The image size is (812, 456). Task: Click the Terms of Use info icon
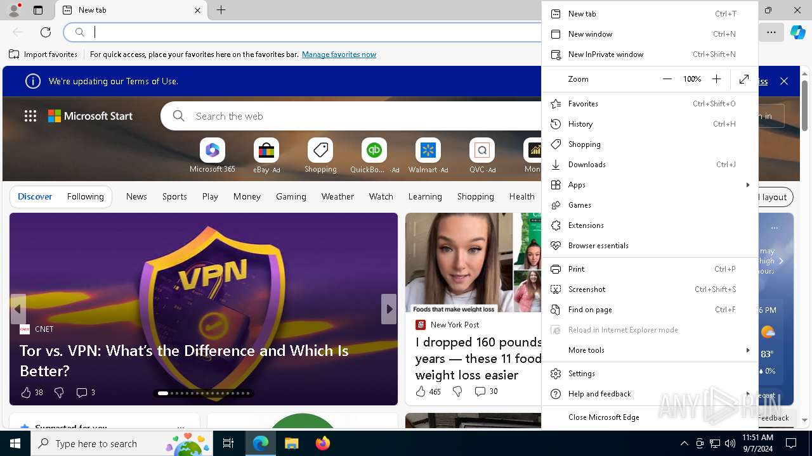pos(32,81)
